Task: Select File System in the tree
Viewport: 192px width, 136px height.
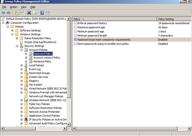Action: pyautogui.click(x=35, y=85)
